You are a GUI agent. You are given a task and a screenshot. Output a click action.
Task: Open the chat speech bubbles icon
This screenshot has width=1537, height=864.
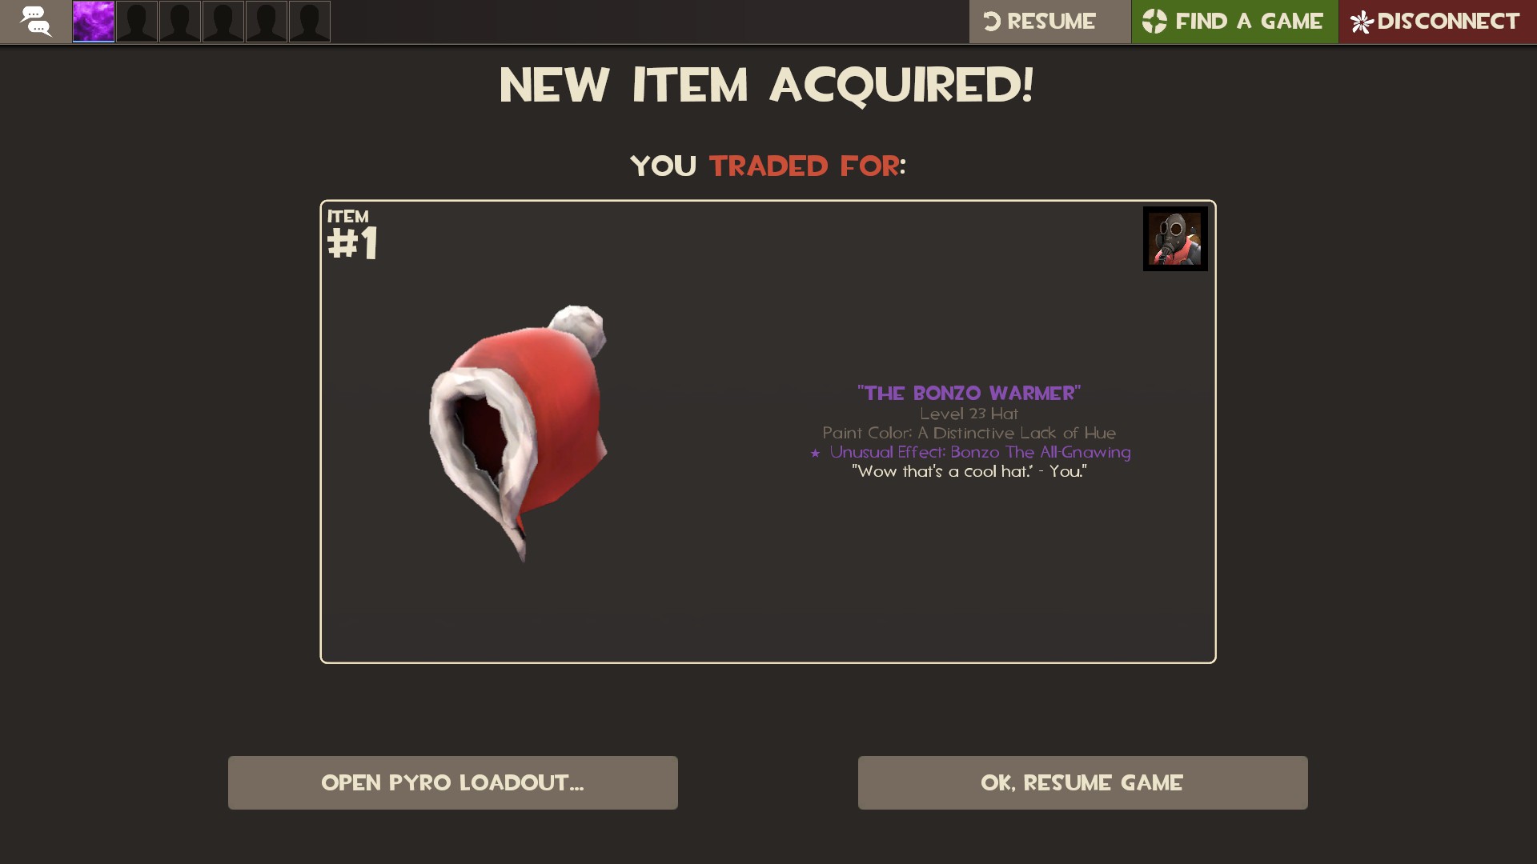pyautogui.click(x=35, y=21)
